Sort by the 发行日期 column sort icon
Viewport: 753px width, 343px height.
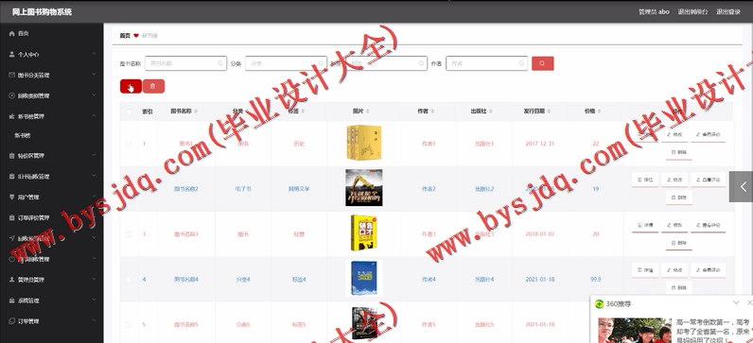[x=549, y=111]
